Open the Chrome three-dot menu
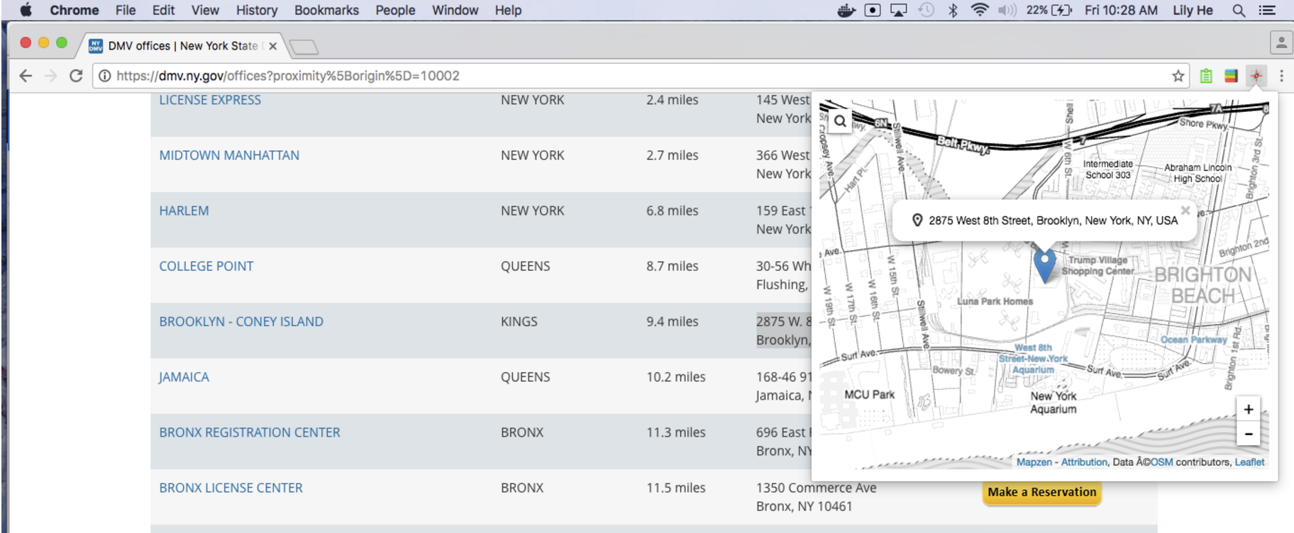Image resolution: width=1294 pixels, height=533 pixels. [1281, 76]
